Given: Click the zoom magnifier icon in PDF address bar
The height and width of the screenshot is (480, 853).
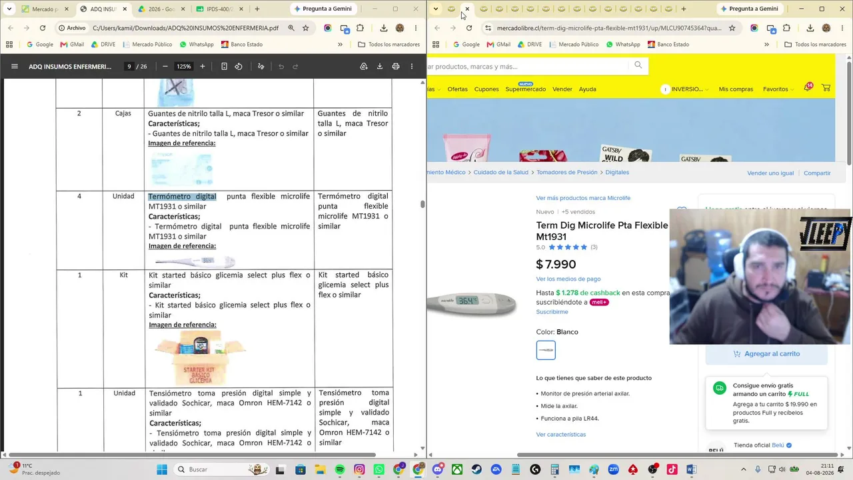Looking at the screenshot, I should tap(291, 28).
